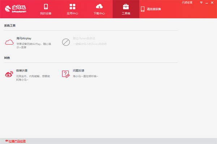Switch to the 应用中心 app center tab
217x144 pixels.
[x=72, y=9]
